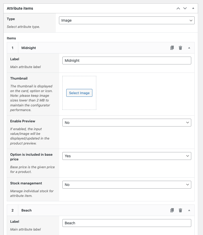Collapse the Midnight item details
The width and height of the screenshot is (203, 235).
pos(189,48)
